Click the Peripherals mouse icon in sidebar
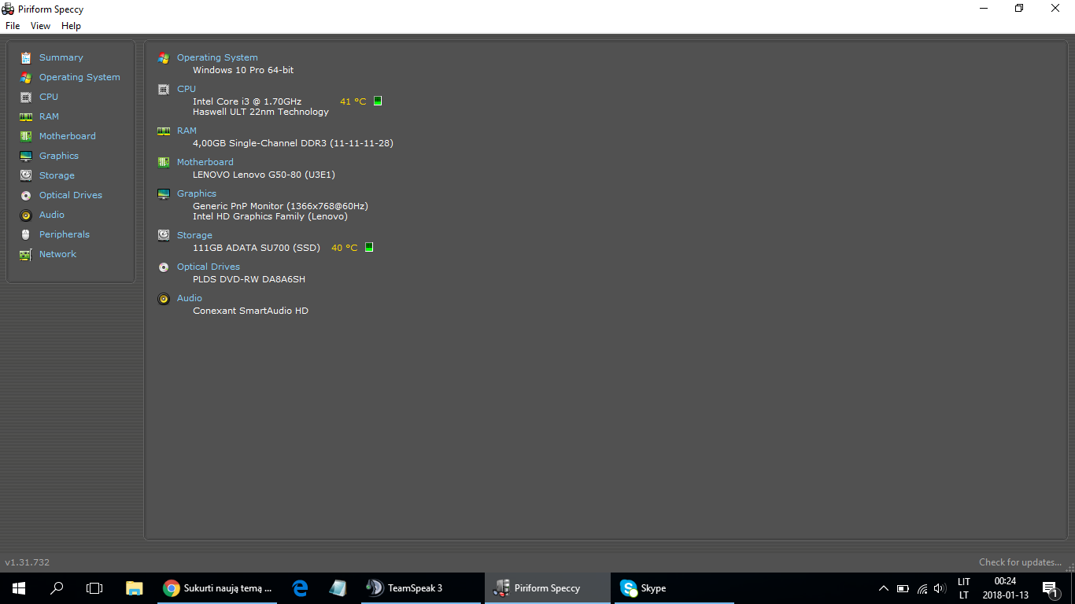 tap(26, 234)
